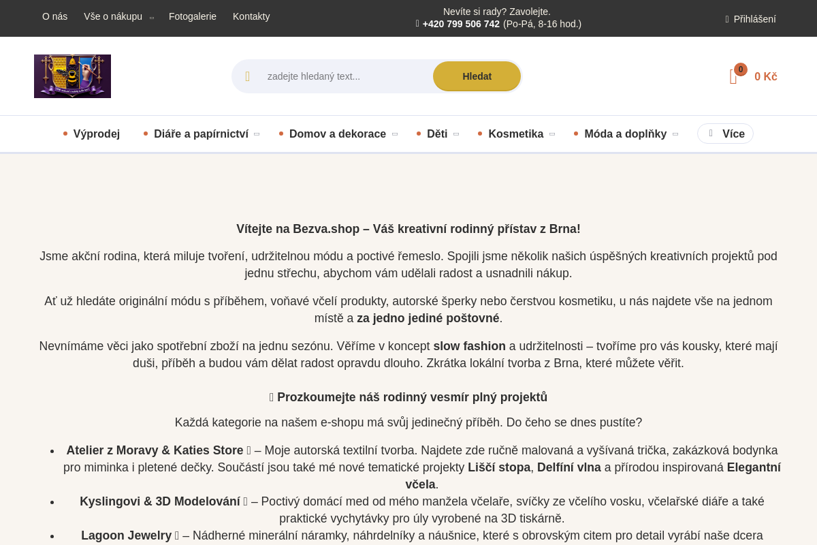Open the O nás page
Image resolution: width=817 pixels, height=545 pixels.
pos(54,16)
